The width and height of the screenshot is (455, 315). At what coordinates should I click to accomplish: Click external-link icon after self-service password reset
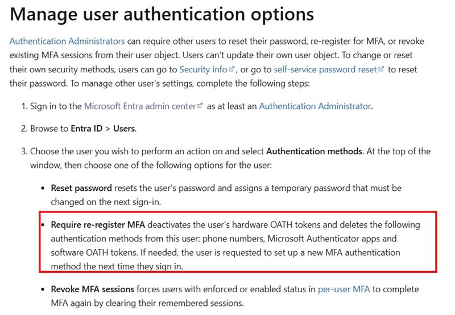click(x=381, y=69)
